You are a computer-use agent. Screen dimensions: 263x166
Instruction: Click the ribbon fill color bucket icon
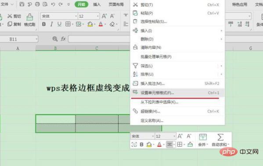click(x=90, y=24)
